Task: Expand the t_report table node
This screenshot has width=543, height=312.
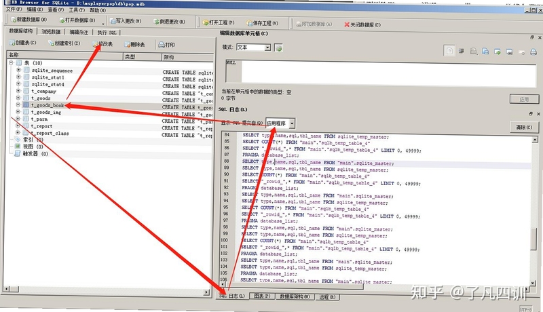Action: click(18, 125)
